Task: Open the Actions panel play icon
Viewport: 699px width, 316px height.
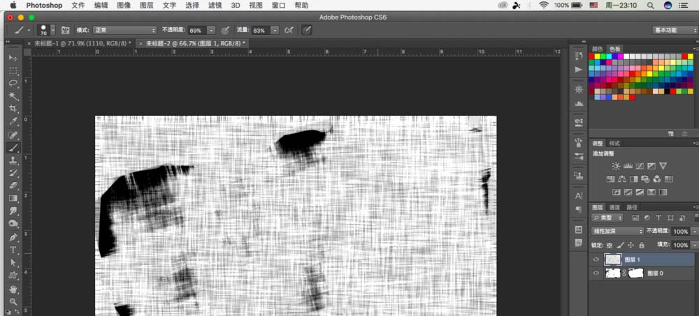Action: (x=579, y=70)
